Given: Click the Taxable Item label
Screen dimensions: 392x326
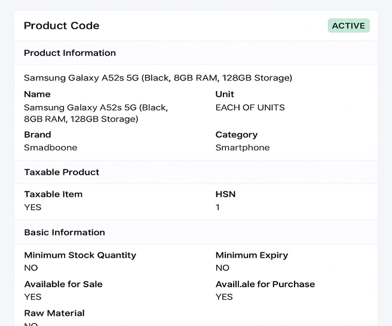Looking at the screenshot, I should tap(53, 194).
